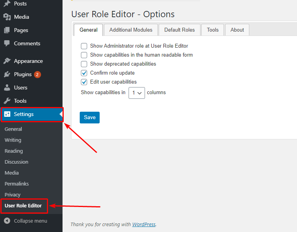Click the Comments speech bubble icon
Viewport: 297px width, 232px height.
pos(7,43)
